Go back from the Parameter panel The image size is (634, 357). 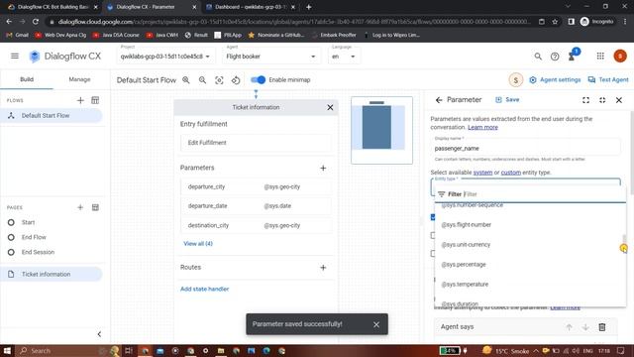click(439, 100)
